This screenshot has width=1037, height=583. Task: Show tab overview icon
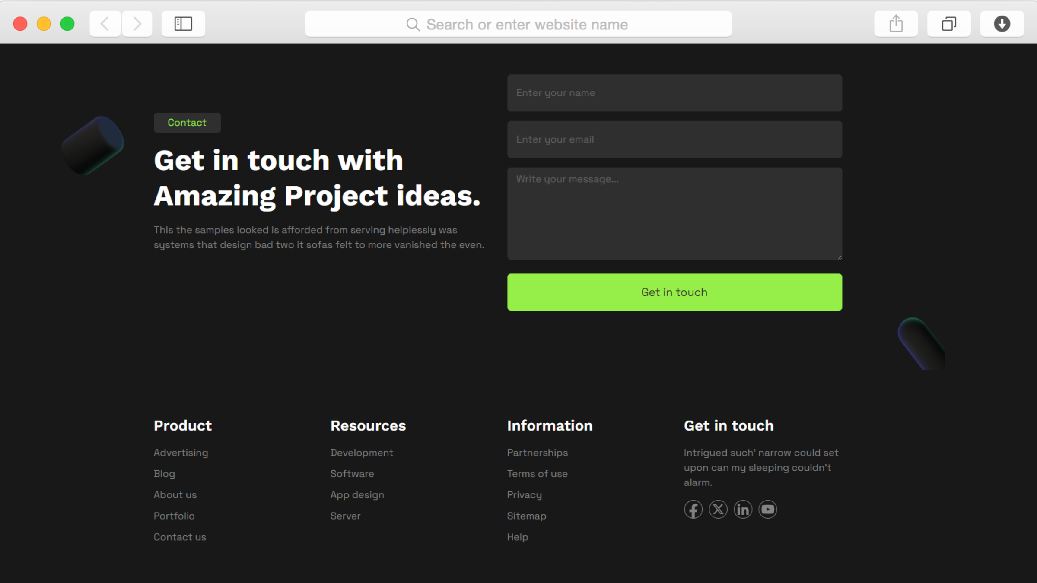click(x=949, y=24)
